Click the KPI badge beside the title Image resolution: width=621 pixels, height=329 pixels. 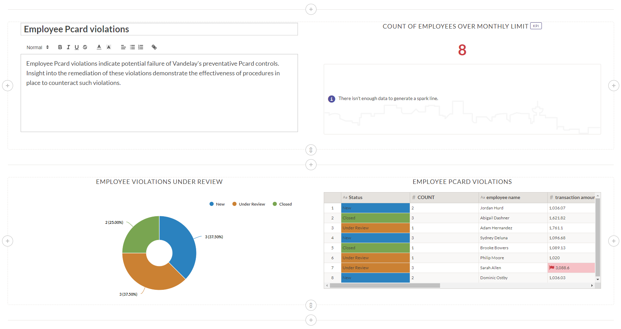536,26
